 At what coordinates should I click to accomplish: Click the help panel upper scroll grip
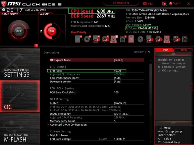173,53
